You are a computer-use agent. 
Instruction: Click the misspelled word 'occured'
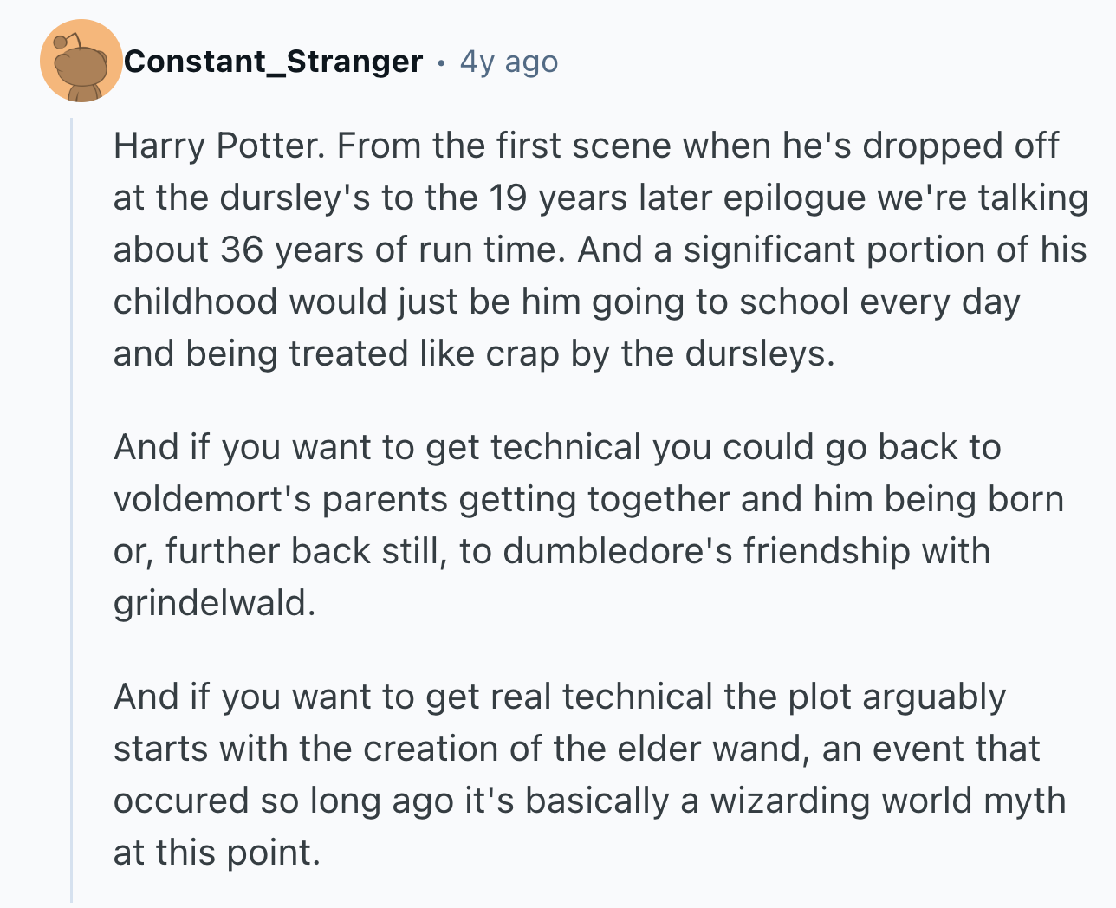tap(181, 801)
